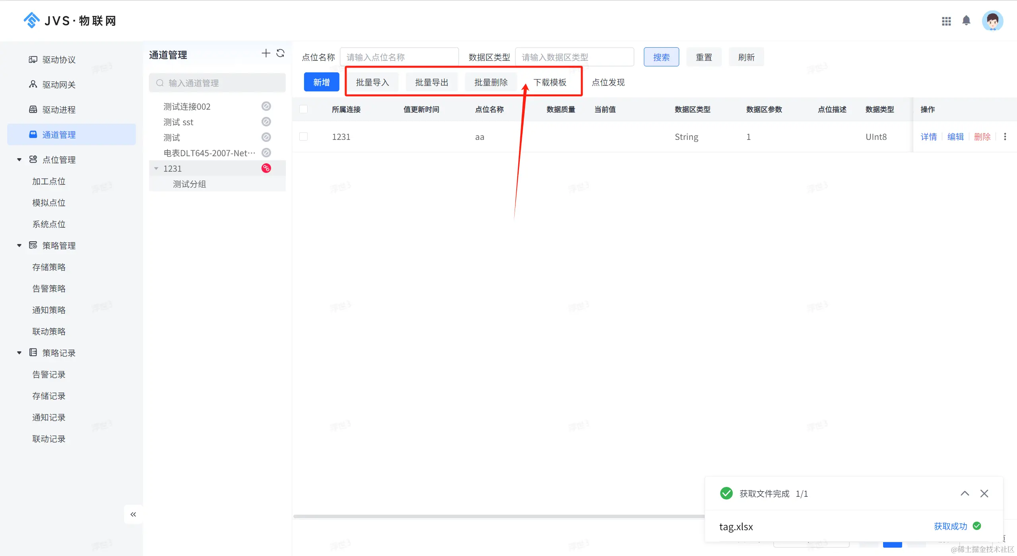Click the 编辑 link in the row
The image size is (1017, 556).
(x=955, y=137)
